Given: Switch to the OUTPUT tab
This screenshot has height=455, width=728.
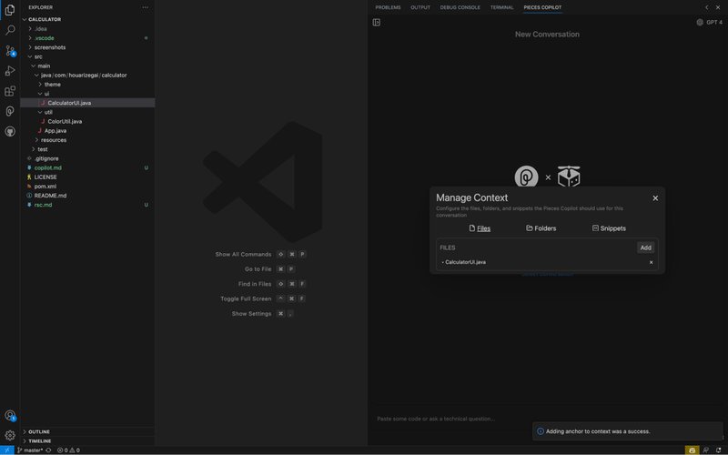Looking at the screenshot, I should [420, 7].
